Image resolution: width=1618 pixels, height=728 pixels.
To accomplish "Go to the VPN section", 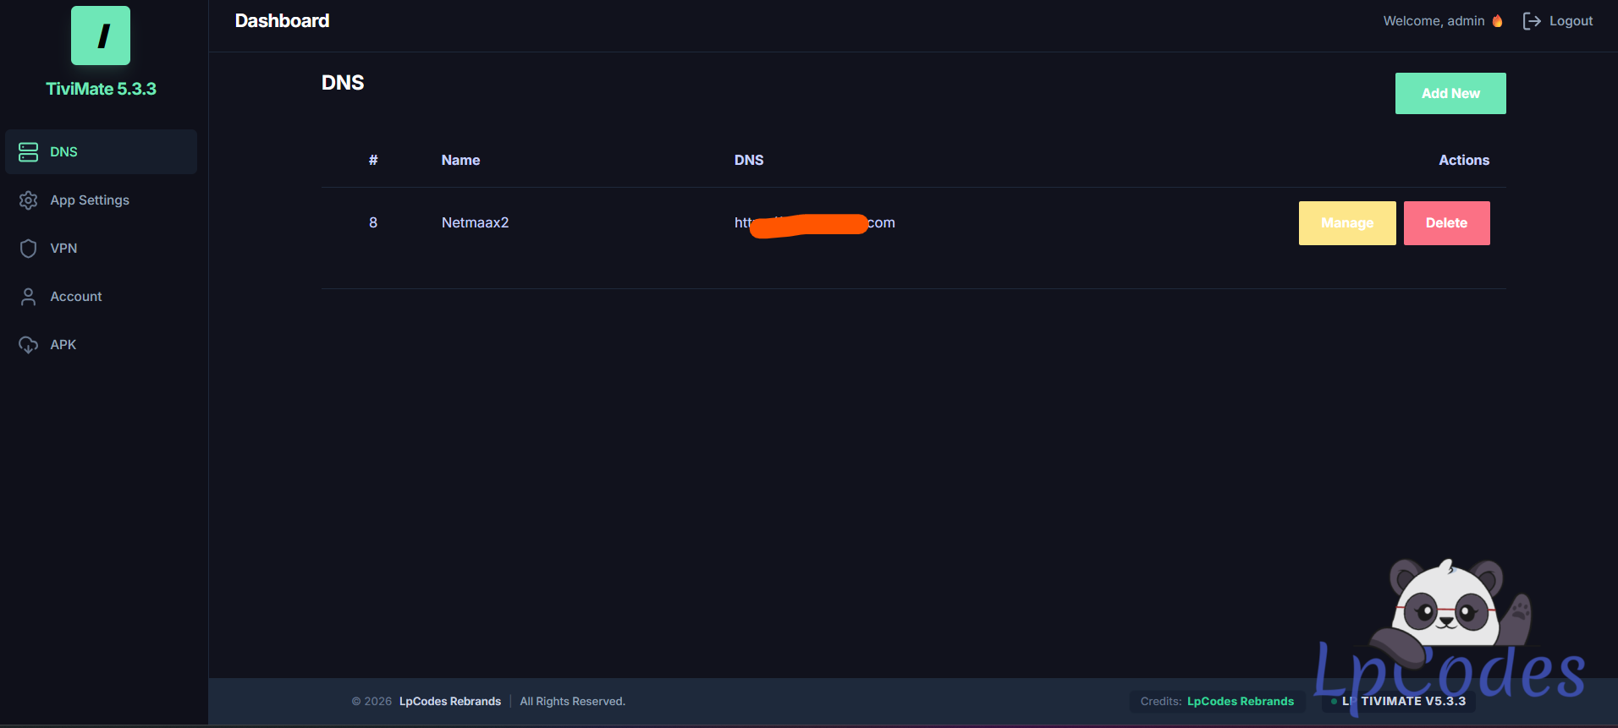I will click(102, 249).
